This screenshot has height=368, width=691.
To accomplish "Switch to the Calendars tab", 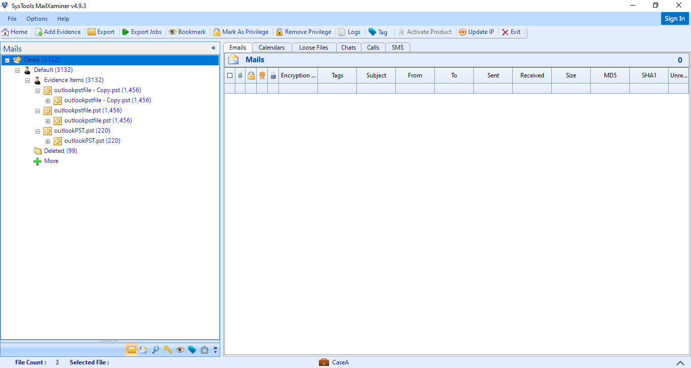I will [x=272, y=48].
